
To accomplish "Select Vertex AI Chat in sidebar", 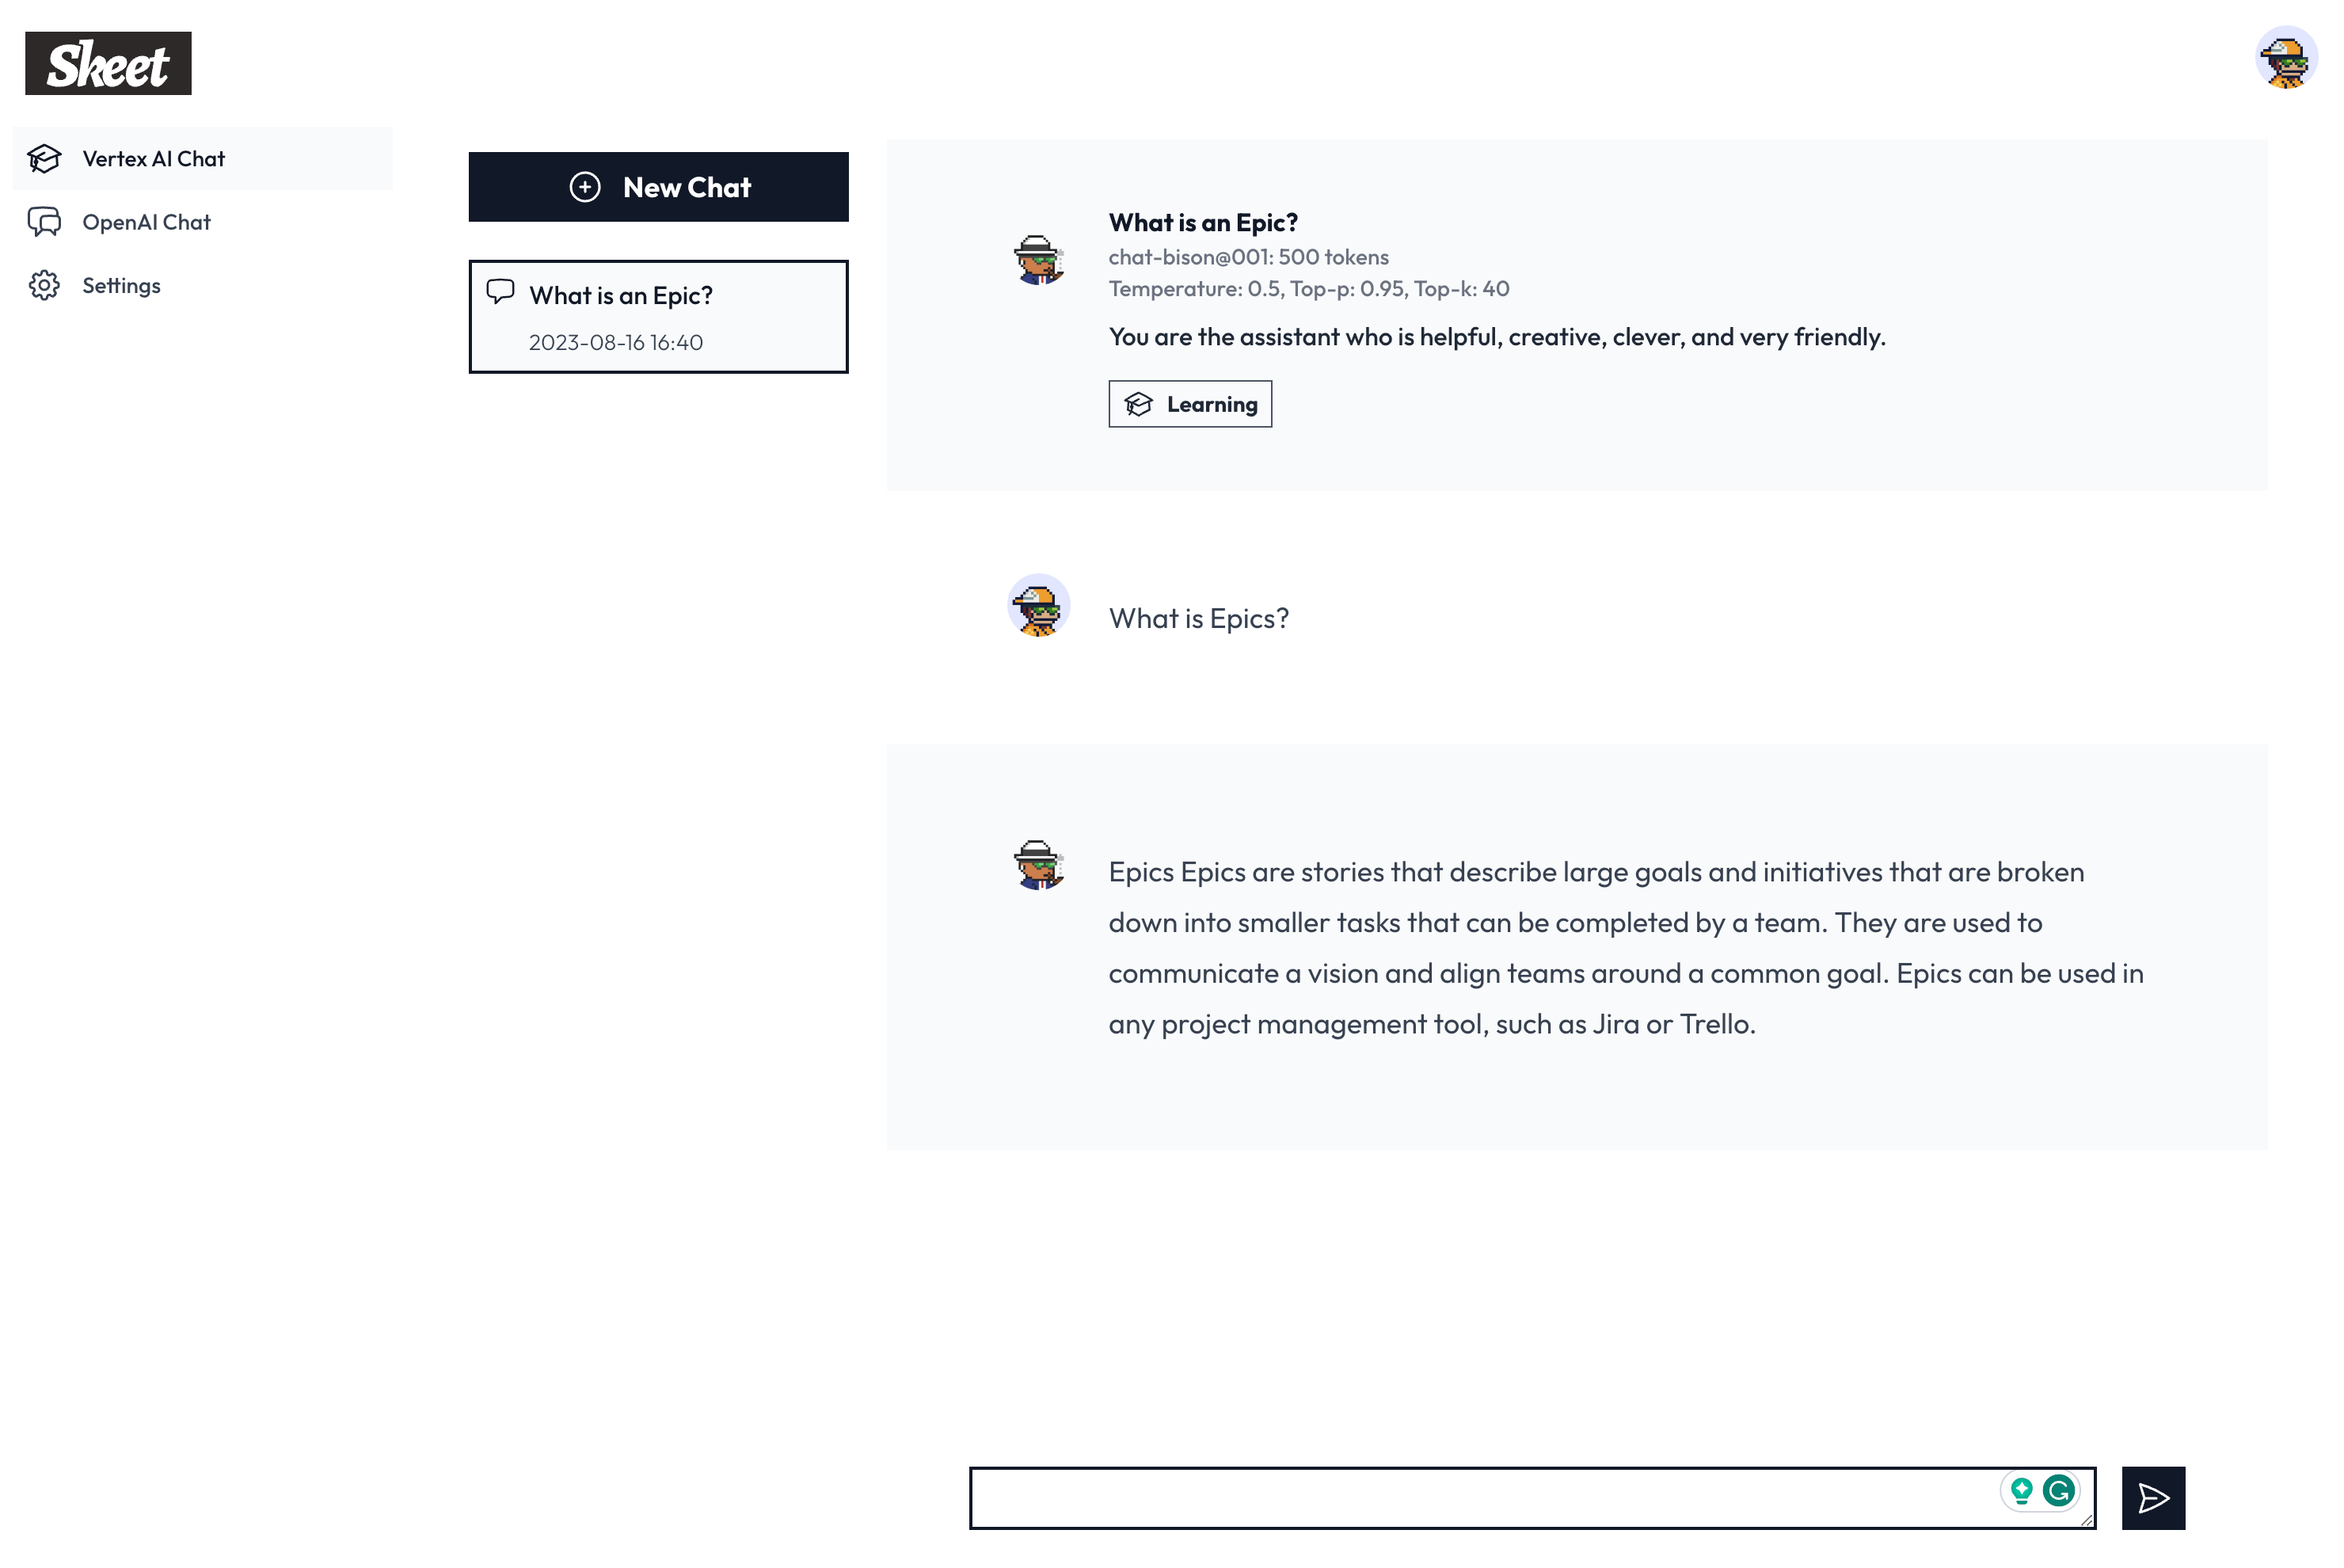I will (x=152, y=158).
